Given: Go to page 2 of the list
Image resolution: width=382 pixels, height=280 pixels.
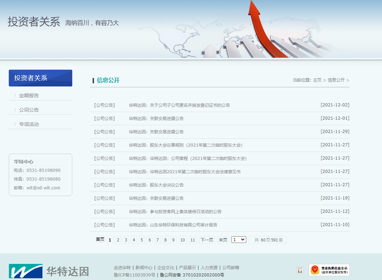Looking at the screenshot, I should coord(118,240).
